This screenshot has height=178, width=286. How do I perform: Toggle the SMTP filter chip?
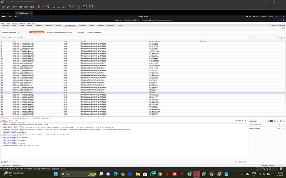(21, 38)
